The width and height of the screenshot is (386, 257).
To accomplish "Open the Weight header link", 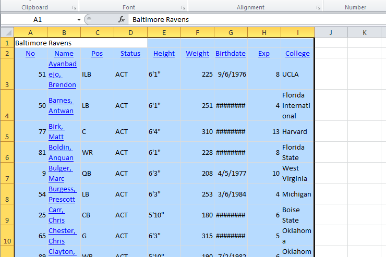I will click(x=197, y=54).
